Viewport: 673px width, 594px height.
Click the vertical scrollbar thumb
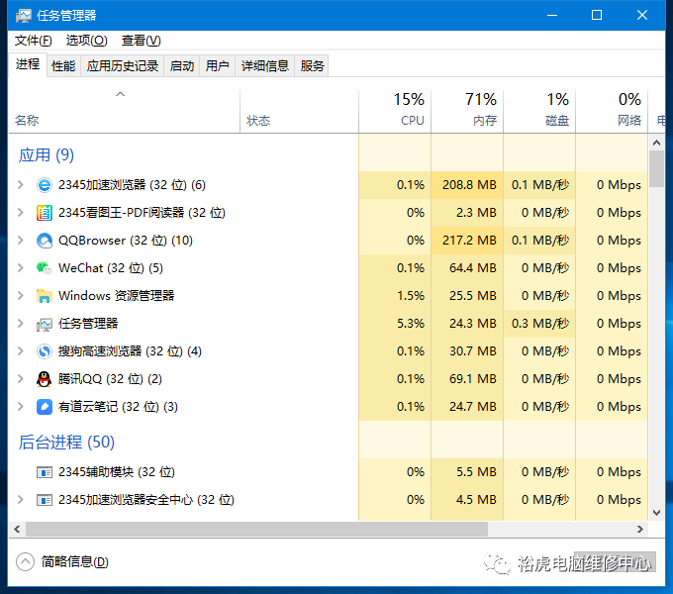657,168
